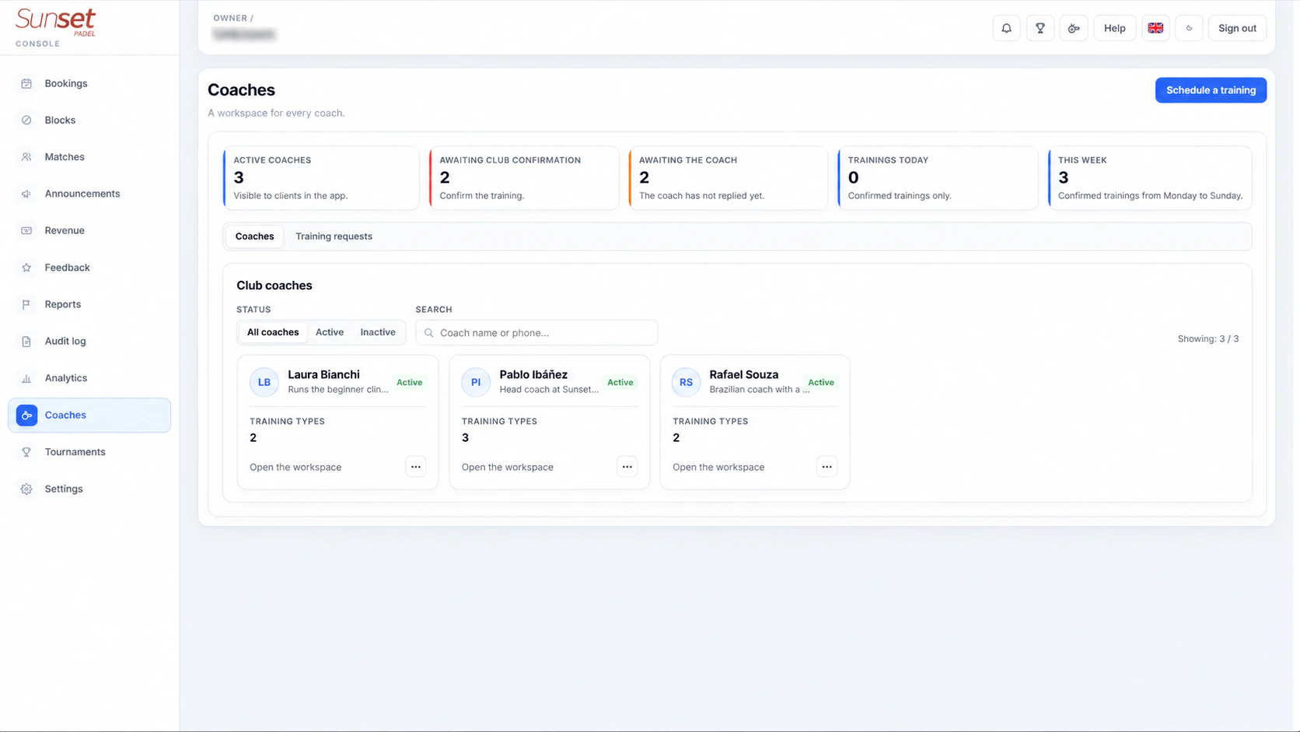1300x732 pixels.
Task: Open Pablo Ibáñez's three-dot menu
Action: (627, 467)
